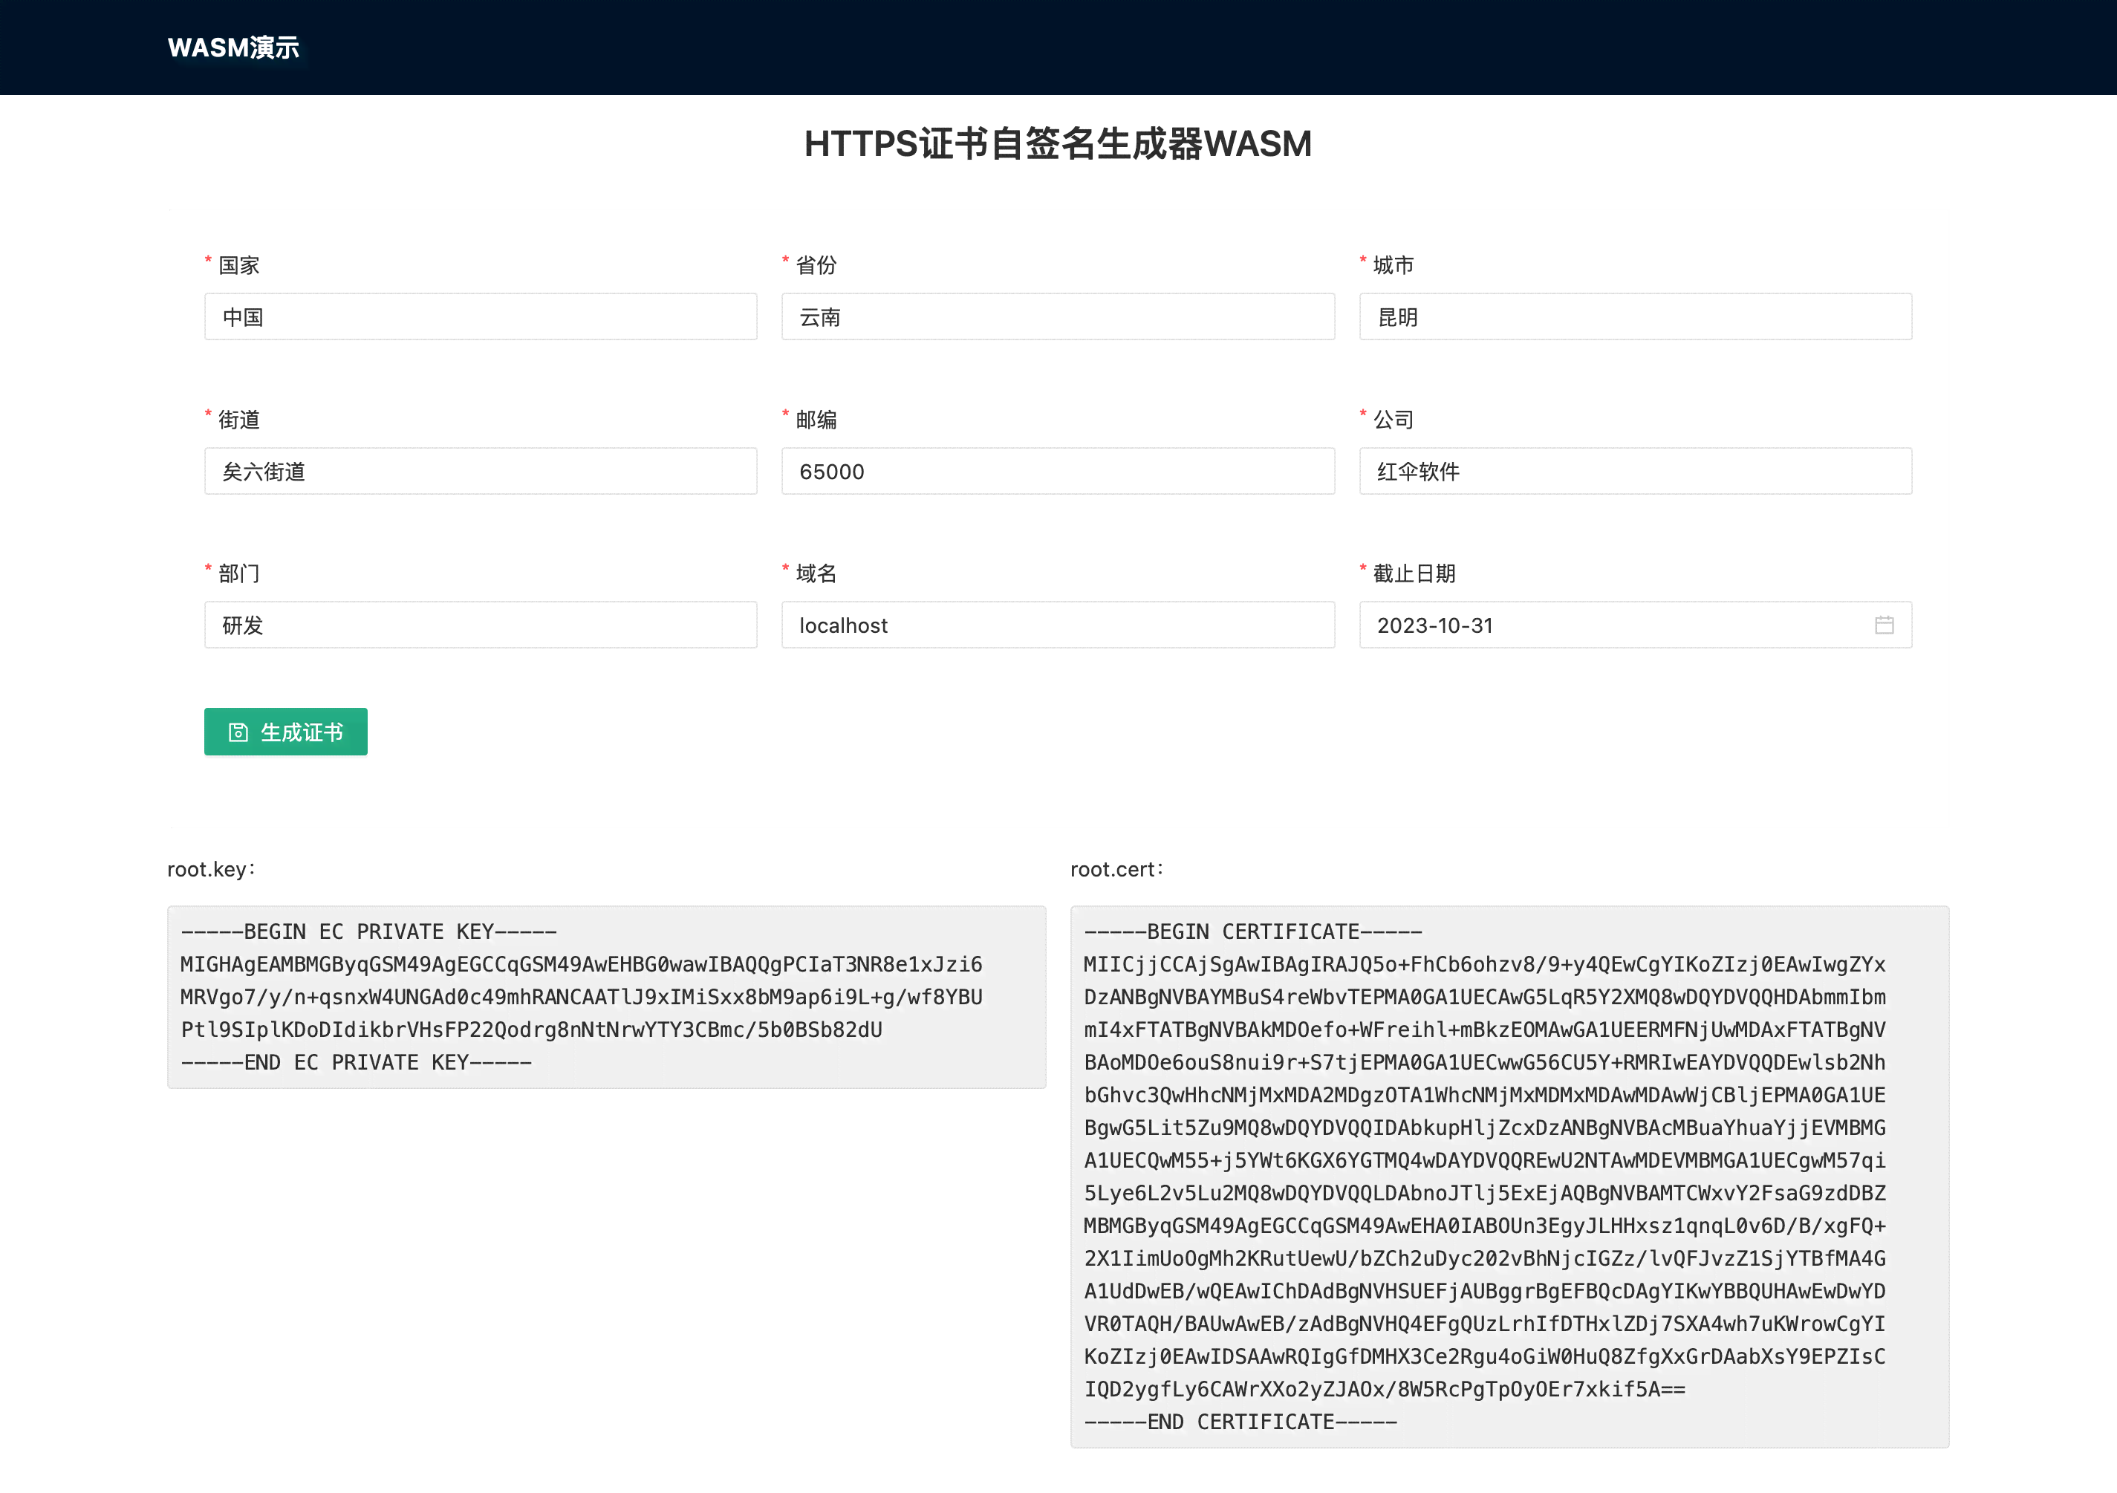Click the 国家 field label
The image size is (2117, 1493).
point(238,266)
